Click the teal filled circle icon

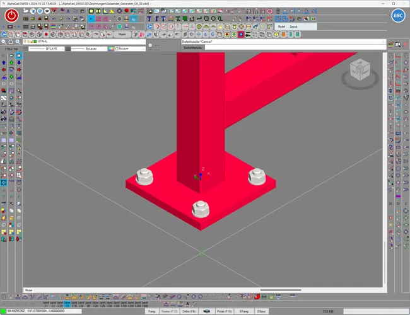click(119, 26)
